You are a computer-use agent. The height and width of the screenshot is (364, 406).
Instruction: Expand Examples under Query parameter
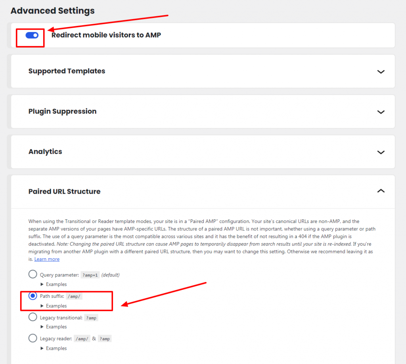[54, 284]
